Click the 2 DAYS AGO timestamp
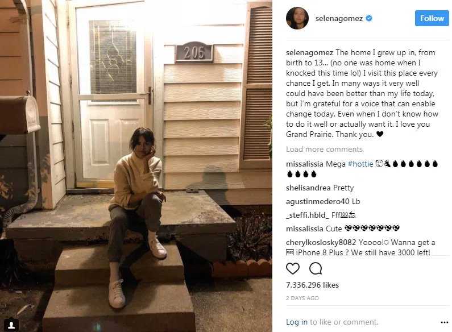The image size is (452, 332). [x=302, y=298]
